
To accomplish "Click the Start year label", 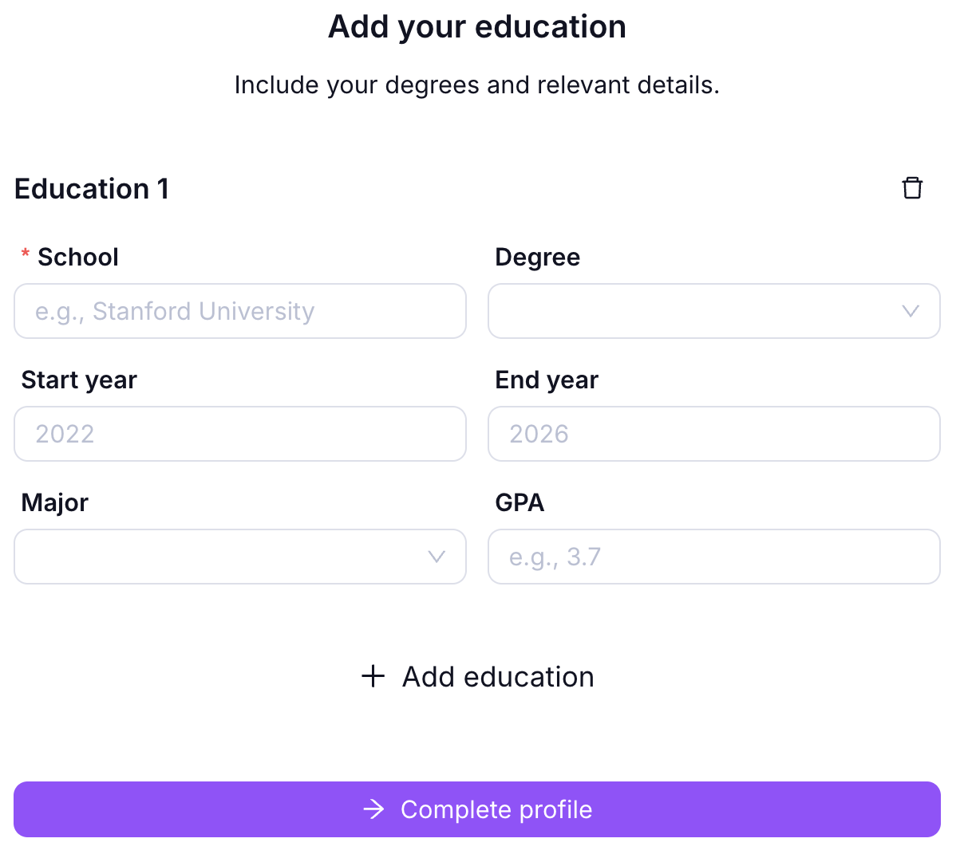I will tap(79, 380).
